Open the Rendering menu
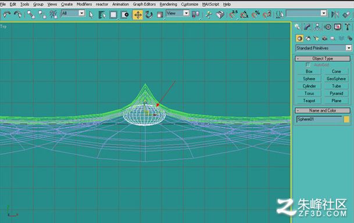This screenshot has height=223, width=354. 168,4
